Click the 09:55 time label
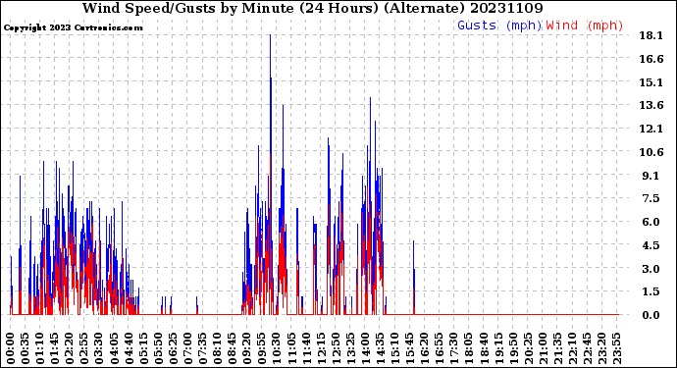Image resolution: width=677 pixels, height=368 pixels. point(263,348)
